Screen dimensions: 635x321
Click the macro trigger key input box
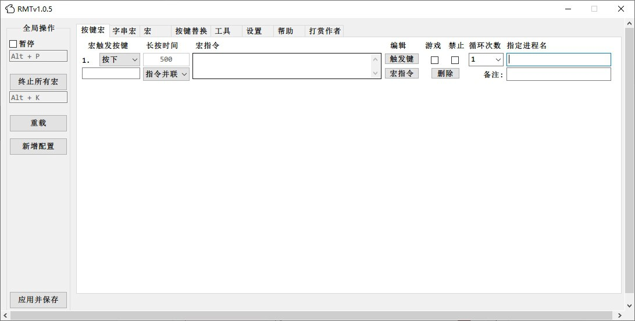coord(111,73)
